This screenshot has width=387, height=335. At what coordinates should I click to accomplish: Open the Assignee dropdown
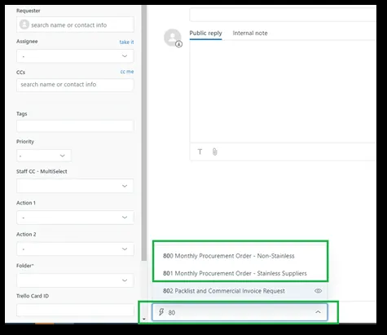point(75,56)
